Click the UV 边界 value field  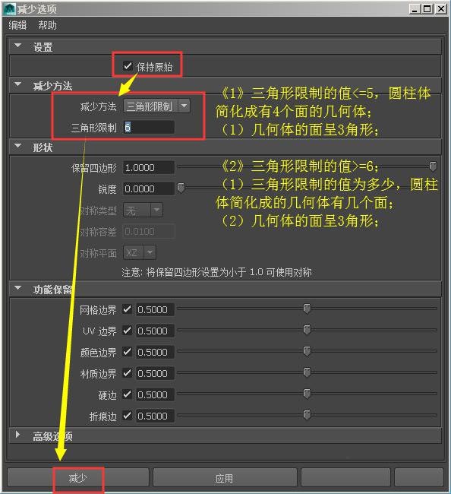click(155, 331)
